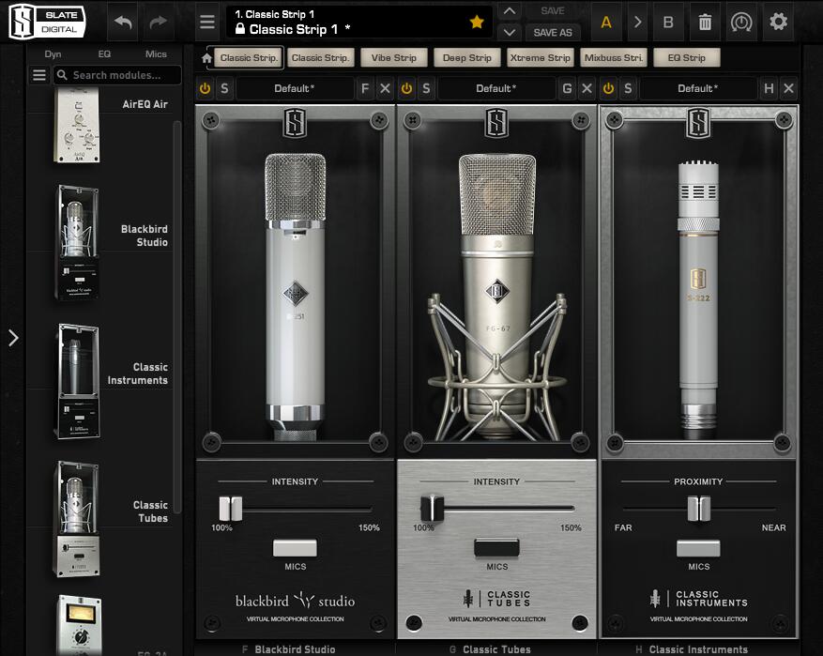Screen dimensions: 823x656
Task: Click the H Classic Instruments slot label
Action: click(692, 649)
